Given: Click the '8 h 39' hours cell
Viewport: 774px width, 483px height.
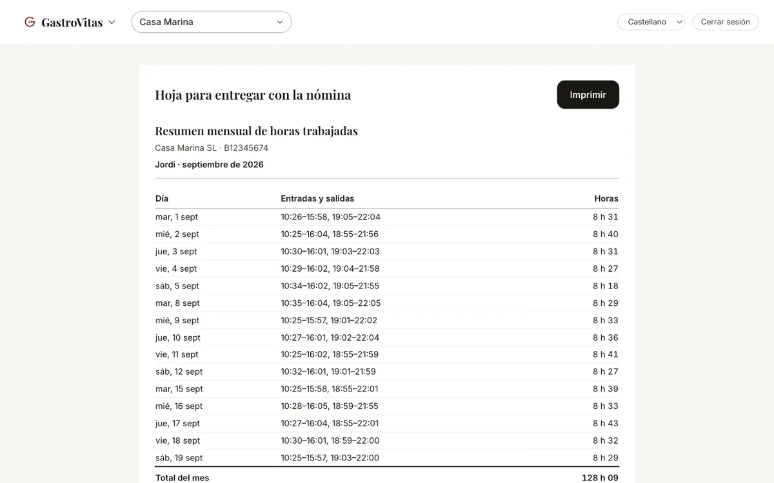Looking at the screenshot, I should 606,389.
